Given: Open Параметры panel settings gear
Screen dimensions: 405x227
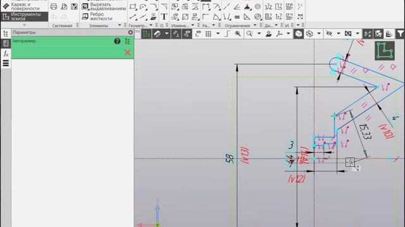Looking at the screenshot, I should (130, 32).
